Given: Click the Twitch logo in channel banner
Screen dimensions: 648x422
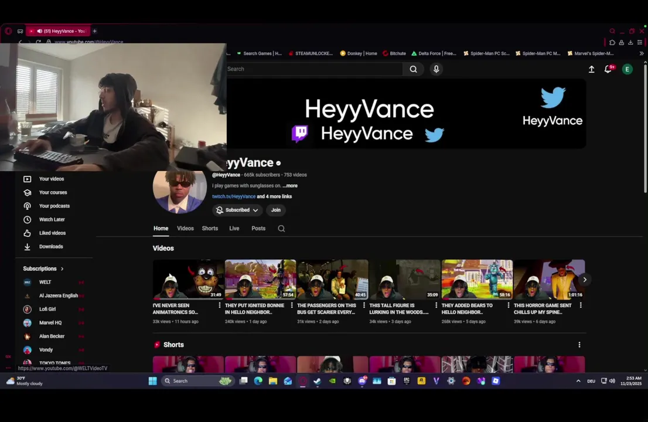Looking at the screenshot, I should (300, 134).
